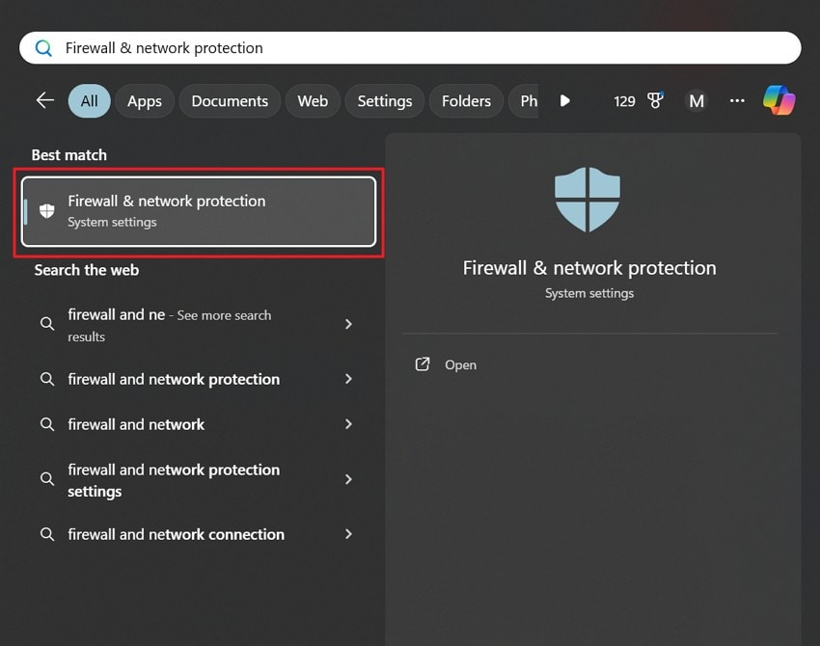Click the 129 rewards points counter
The width and height of the screenshot is (820, 646).
click(x=624, y=100)
